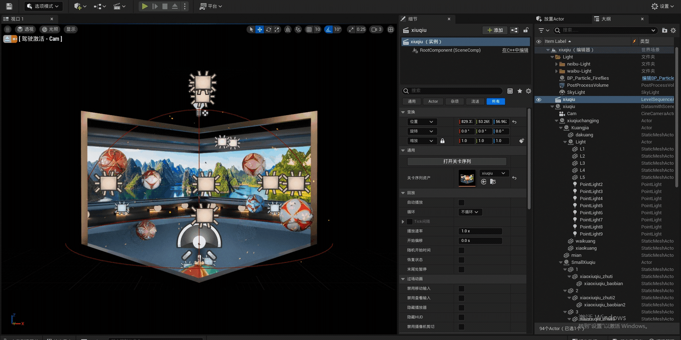681x340 pixels.
Task: Open play options three-dot menu
Action: [184, 6]
